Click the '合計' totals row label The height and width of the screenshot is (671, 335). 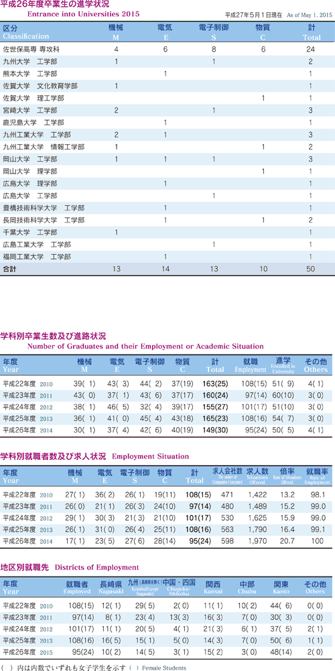click(9, 269)
